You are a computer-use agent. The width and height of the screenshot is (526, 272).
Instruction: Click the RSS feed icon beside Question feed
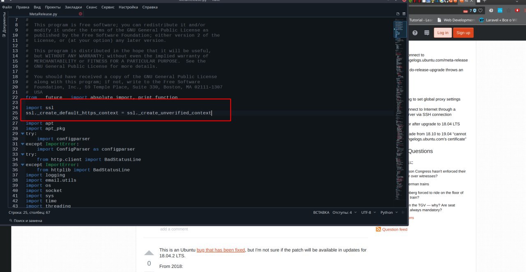pyautogui.click(x=378, y=229)
